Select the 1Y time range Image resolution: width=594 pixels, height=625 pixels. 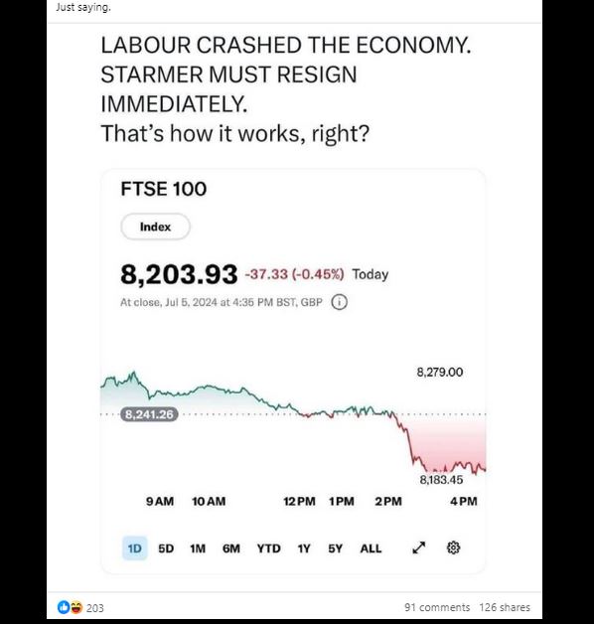click(304, 548)
